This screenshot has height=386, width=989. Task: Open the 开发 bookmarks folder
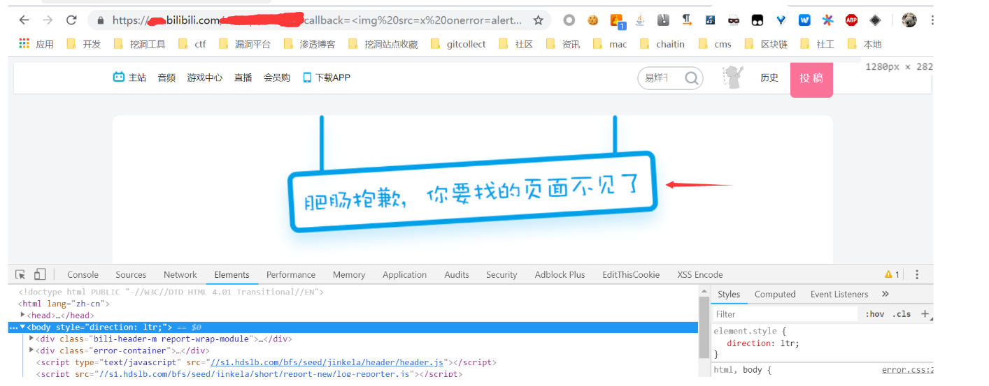click(83, 44)
